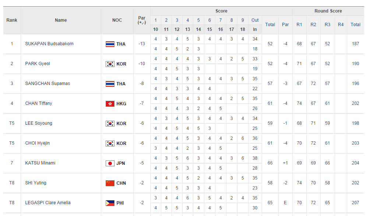Click the R3 round column header
This screenshot has height=216, width=370.
tap(327, 25)
